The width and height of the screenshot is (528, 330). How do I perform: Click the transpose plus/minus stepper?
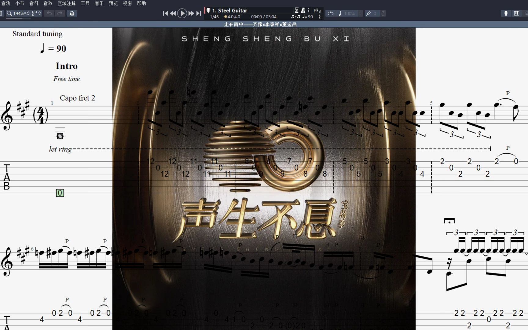point(383,13)
